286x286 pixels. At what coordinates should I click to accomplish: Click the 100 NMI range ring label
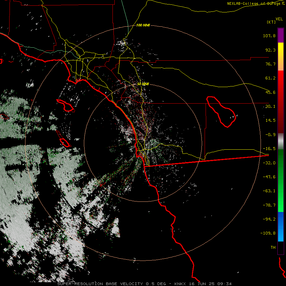click(143, 25)
